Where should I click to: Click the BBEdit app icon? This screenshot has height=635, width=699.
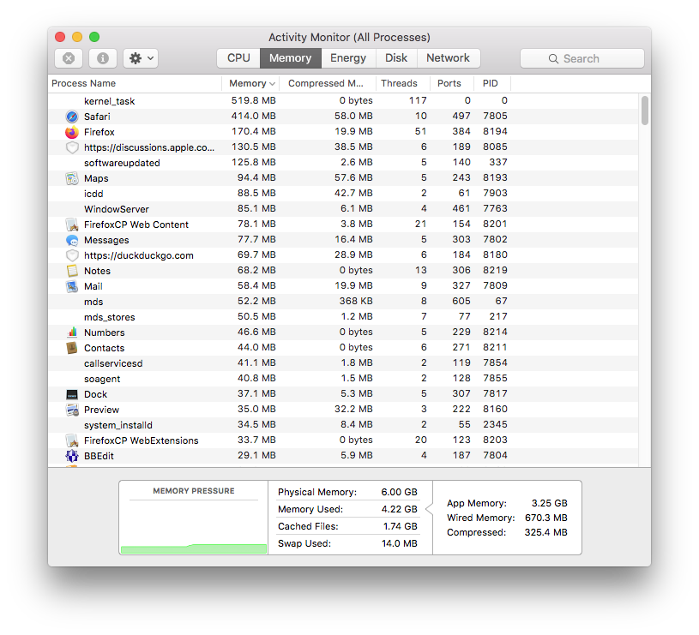[x=72, y=456]
